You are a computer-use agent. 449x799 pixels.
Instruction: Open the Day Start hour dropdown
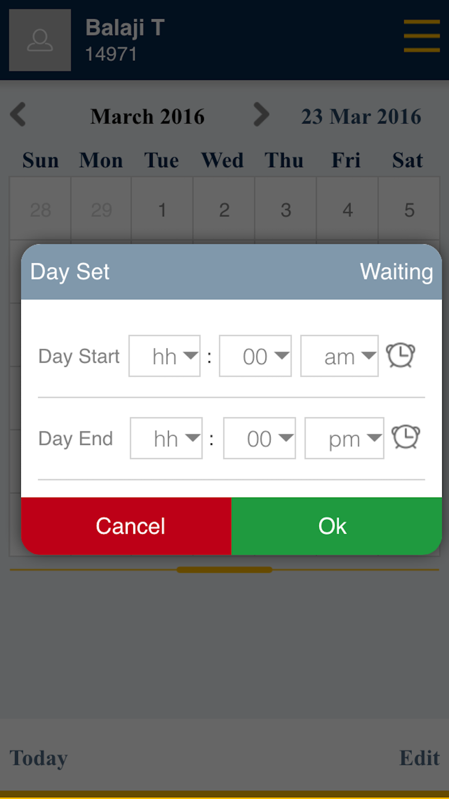[x=164, y=356]
